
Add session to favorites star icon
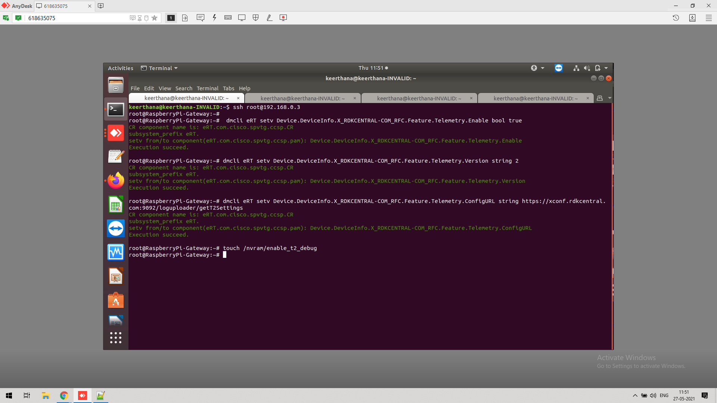click(x=155, y=18)
